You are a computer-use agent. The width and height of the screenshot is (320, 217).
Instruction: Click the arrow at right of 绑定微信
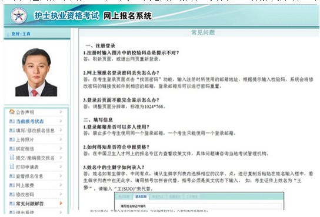tap(61, 148)
